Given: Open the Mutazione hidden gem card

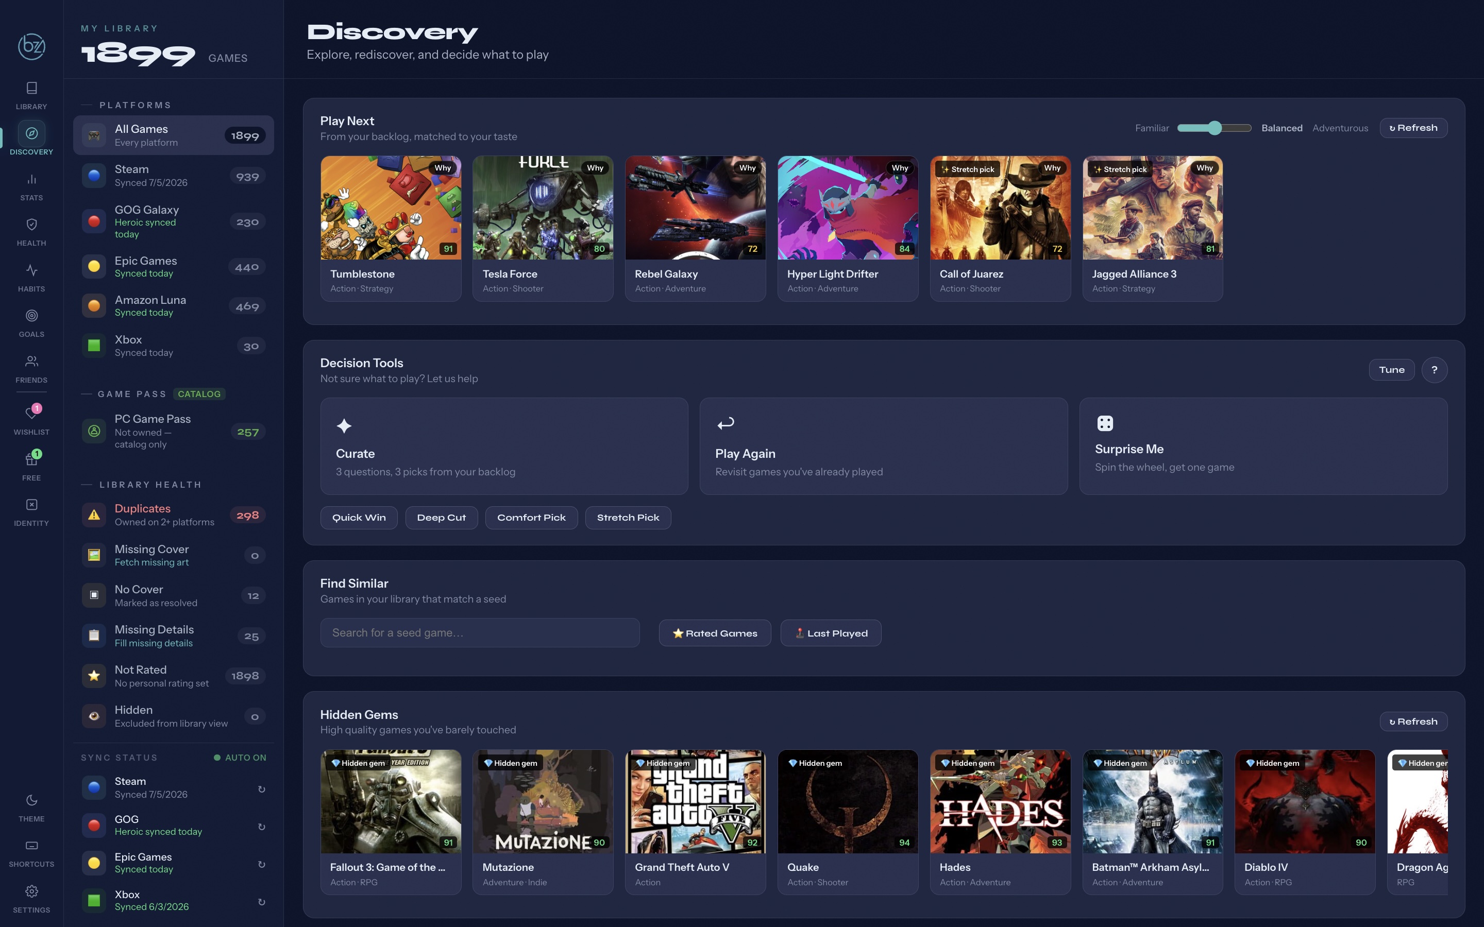Looking at the screenshot, I should pos(543,822).
